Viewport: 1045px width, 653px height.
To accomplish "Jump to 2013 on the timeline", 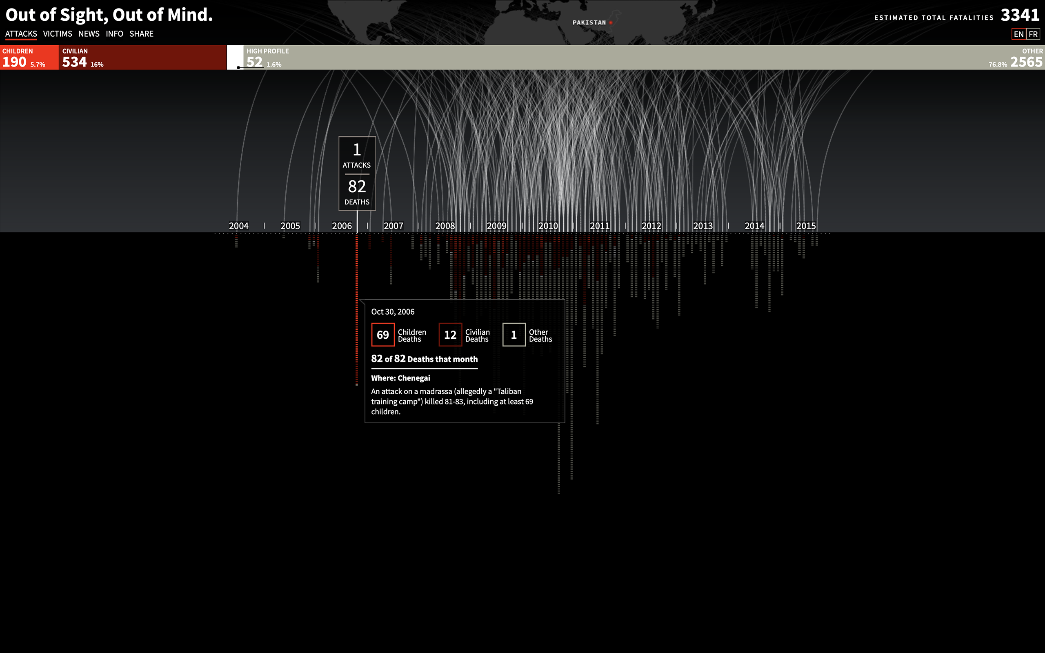I will coord(703,226).
